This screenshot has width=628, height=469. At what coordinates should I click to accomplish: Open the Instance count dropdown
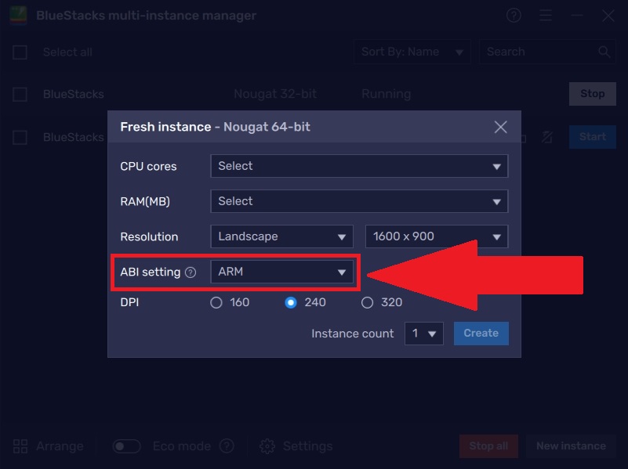tap(423, 333)
